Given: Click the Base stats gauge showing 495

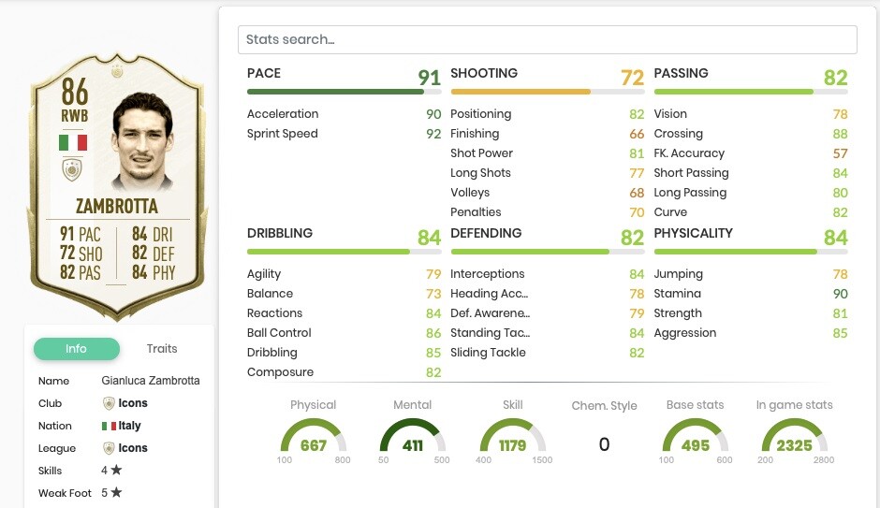Looking at the screenshot, I should coord(695,438).
